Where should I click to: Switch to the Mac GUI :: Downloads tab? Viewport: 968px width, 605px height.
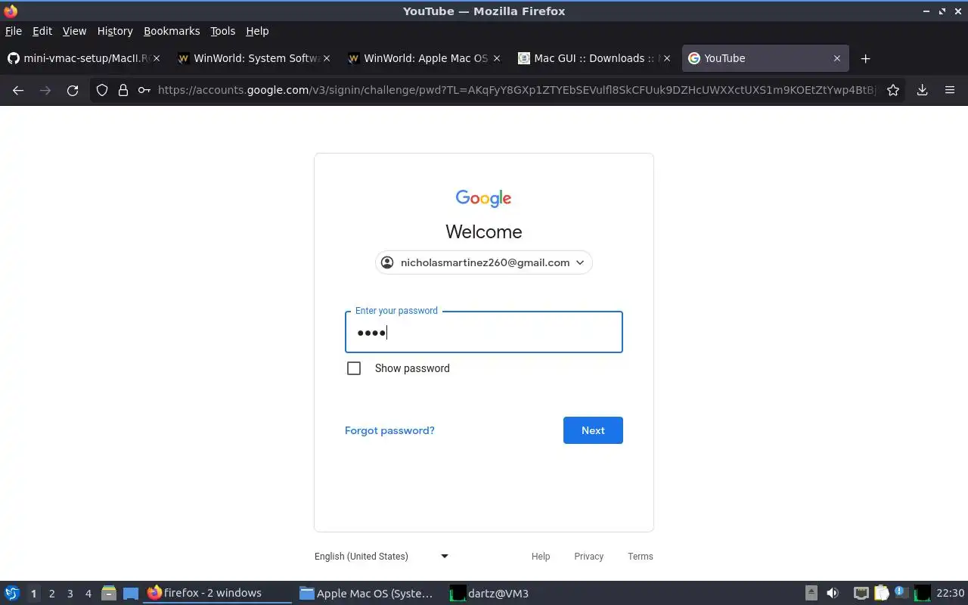click(x=594, y=58)
